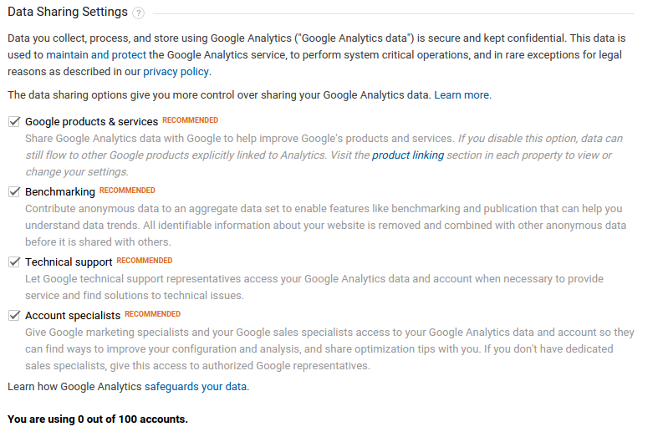Click the Data Sharing Settings heading
The height and width of the screenshot is (437, 663).
68,12
